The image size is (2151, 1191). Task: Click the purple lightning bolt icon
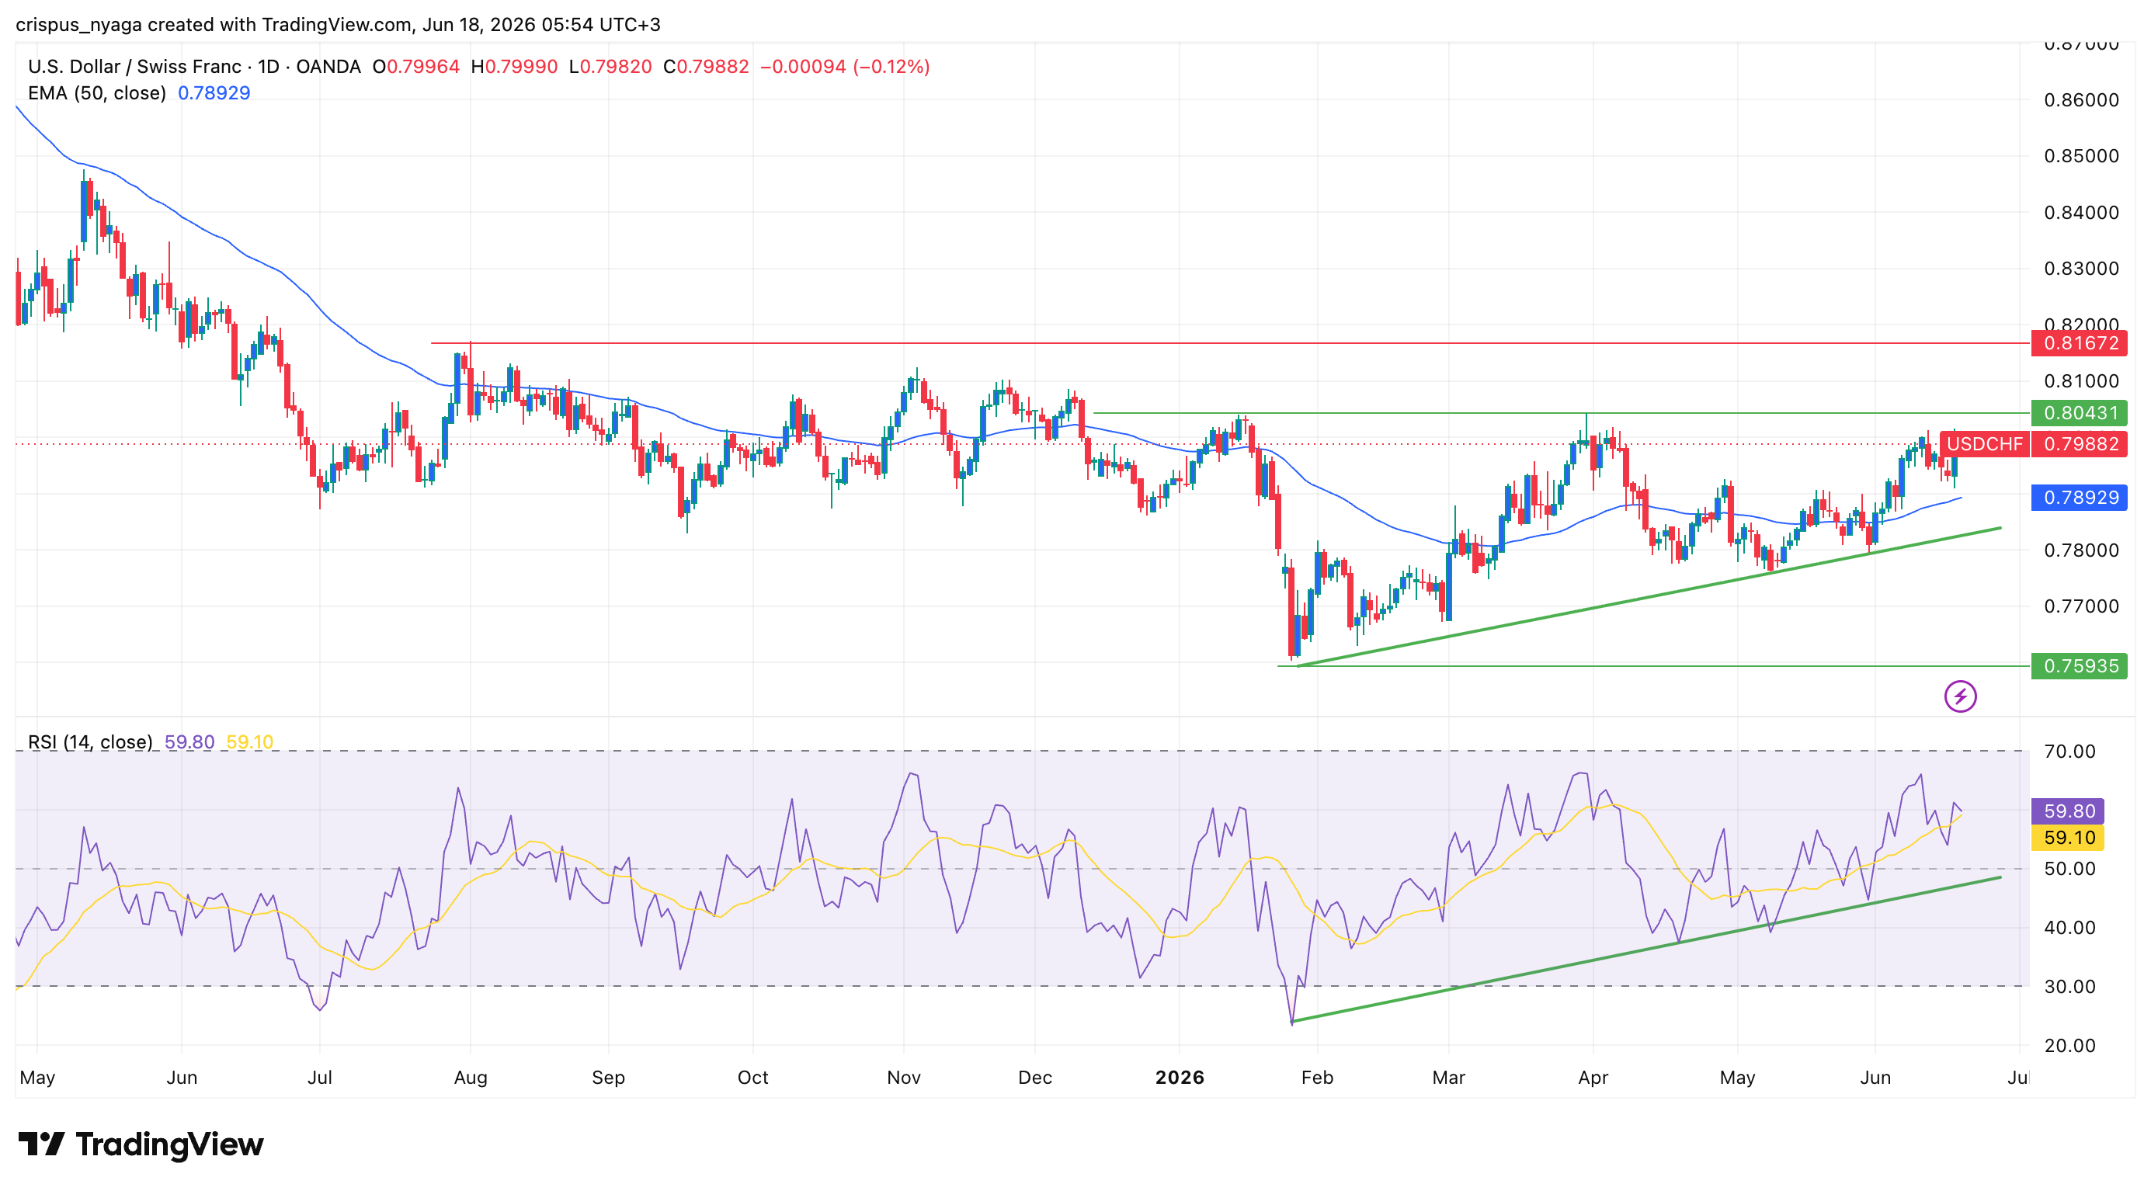click(x=1960, y=696)
